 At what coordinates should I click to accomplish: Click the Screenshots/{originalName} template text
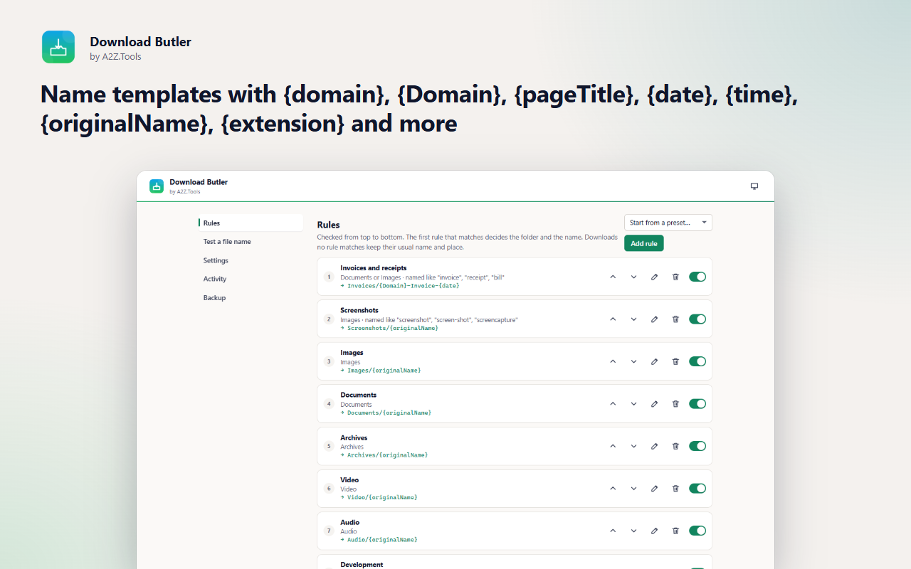point(392,328)
